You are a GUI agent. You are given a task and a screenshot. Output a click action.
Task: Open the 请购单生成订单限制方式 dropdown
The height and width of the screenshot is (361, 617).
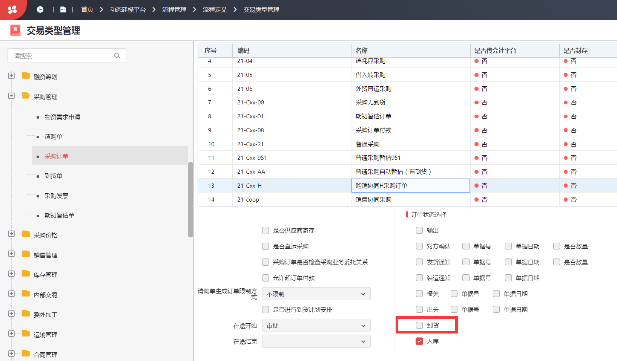(316, 294)
